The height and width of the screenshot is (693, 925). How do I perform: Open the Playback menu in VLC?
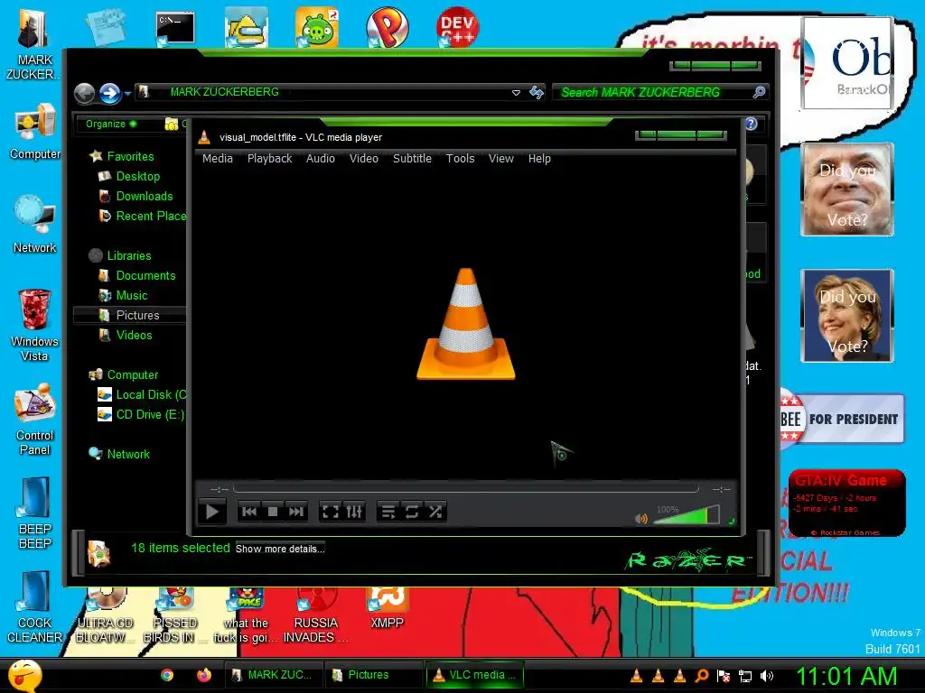pos(269,159)
